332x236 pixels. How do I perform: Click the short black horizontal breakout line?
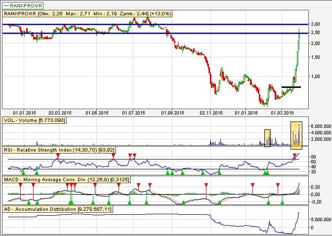tap(291, 87)
